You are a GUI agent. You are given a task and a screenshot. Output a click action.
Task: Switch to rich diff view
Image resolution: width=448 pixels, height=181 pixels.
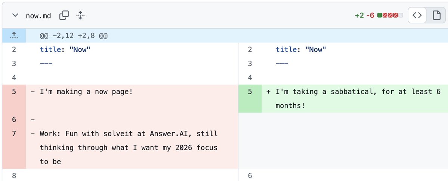tap(436, 16)
